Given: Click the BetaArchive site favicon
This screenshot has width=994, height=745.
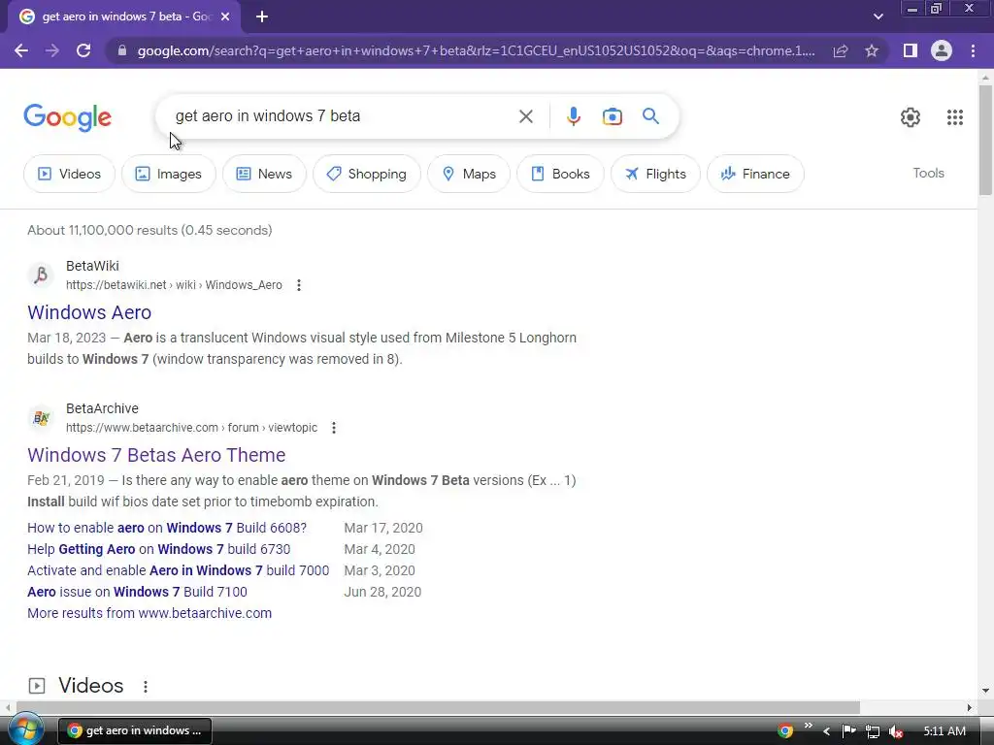Looking at the screenshot, I should tap(41, 417).
